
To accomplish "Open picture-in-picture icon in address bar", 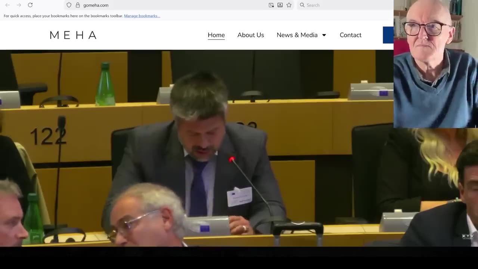I will pyautogui.click(x=271, y=5).
